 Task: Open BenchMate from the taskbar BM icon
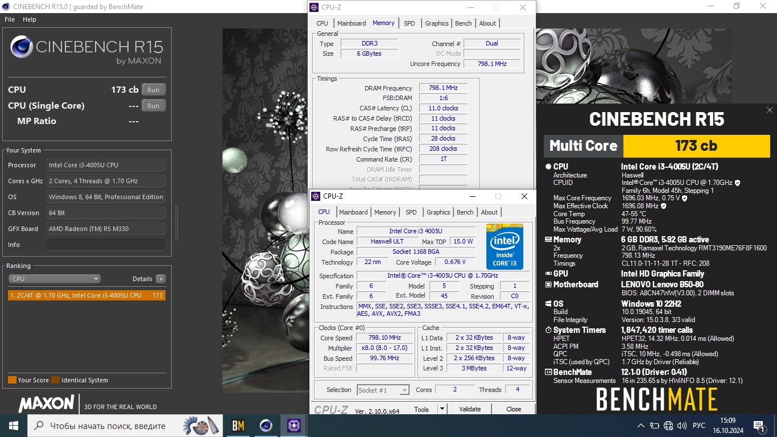(x=238, y=426)
